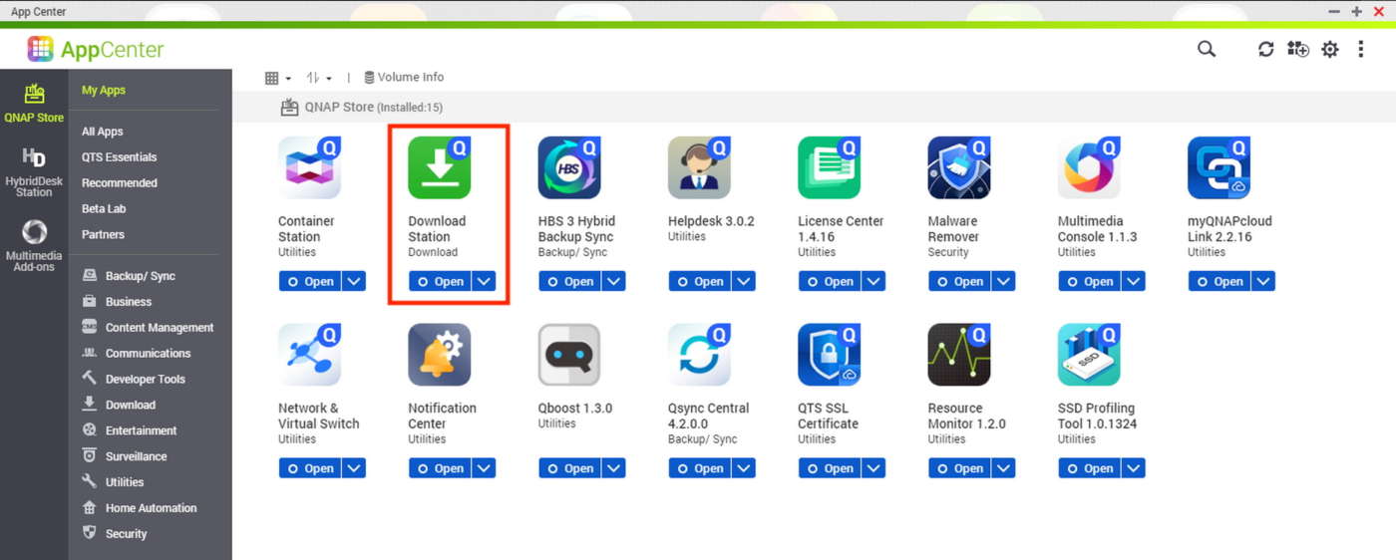This screenshot has height=560, width=1396.
Task: Open the Download Station app
Action: (x=440, y=281)
